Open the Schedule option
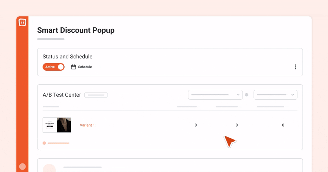This screenshot has width=328, height=172. click(x=82, y=67)
